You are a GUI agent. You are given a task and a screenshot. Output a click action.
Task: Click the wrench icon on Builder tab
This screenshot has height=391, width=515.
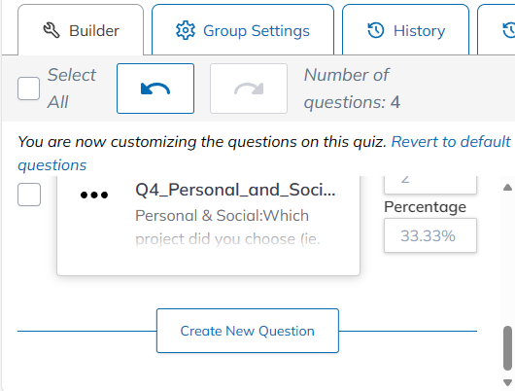pos(51,30)
